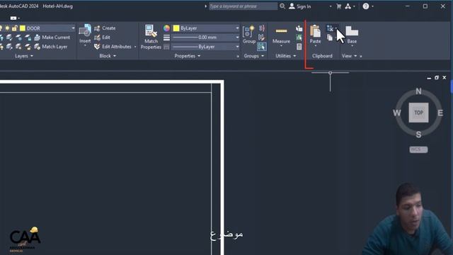Click E on the ViewCube compass
453x255 pixels.
(440, 113)
